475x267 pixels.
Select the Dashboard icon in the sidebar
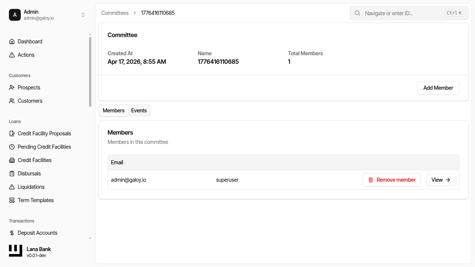click(x=12, y=41)
